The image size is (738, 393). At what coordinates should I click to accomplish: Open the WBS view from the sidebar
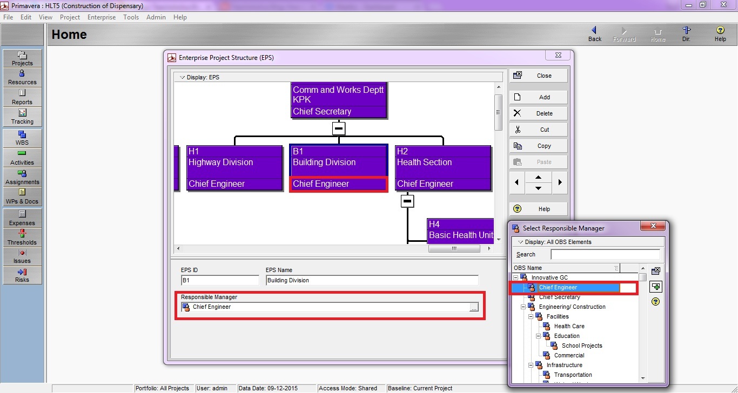click(x=22, y=138)
